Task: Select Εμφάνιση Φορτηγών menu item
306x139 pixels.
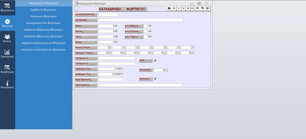Action: [44, 10]
